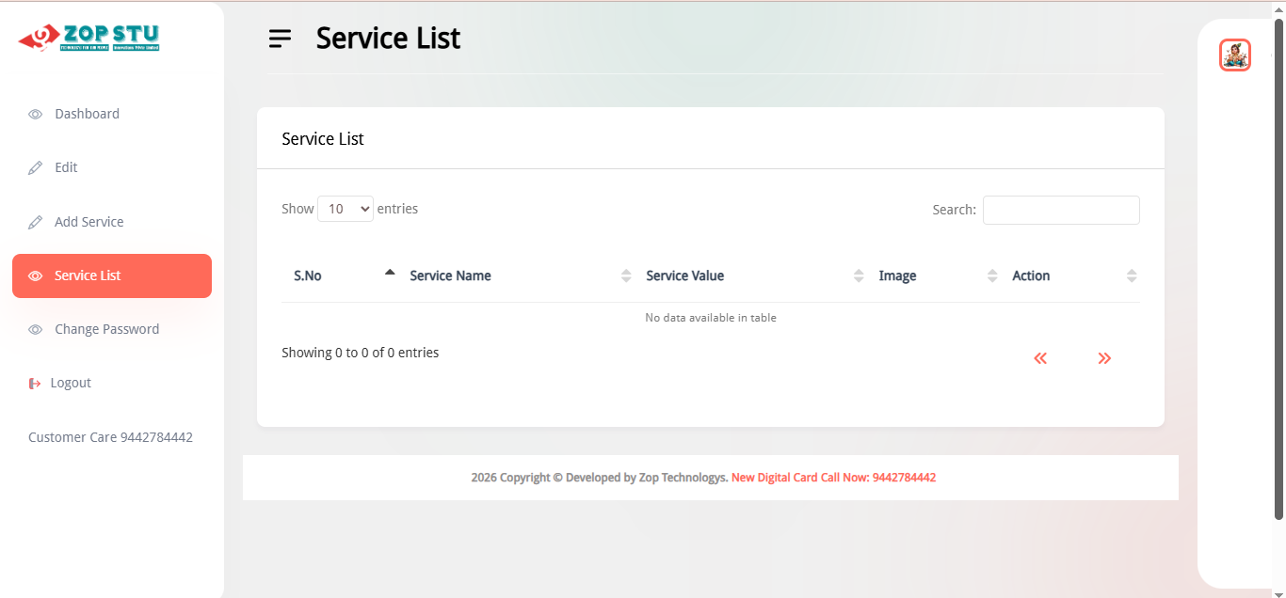Open the show entries dropdown

346,209
